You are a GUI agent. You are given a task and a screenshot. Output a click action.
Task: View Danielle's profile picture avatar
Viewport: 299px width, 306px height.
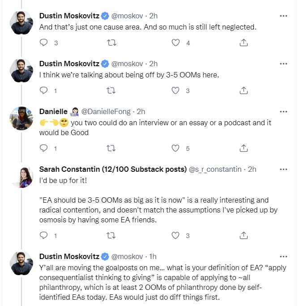pos(21,118)
